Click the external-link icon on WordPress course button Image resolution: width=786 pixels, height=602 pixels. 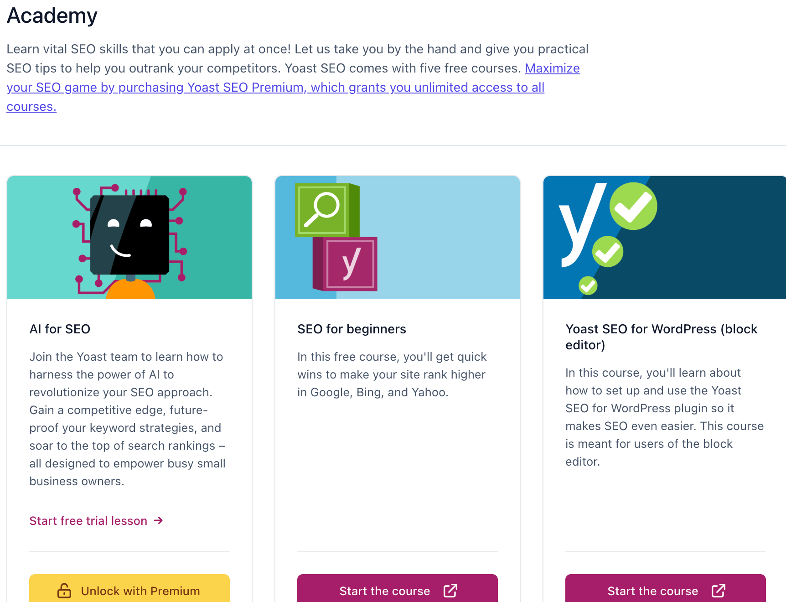[x=718, y=591]
